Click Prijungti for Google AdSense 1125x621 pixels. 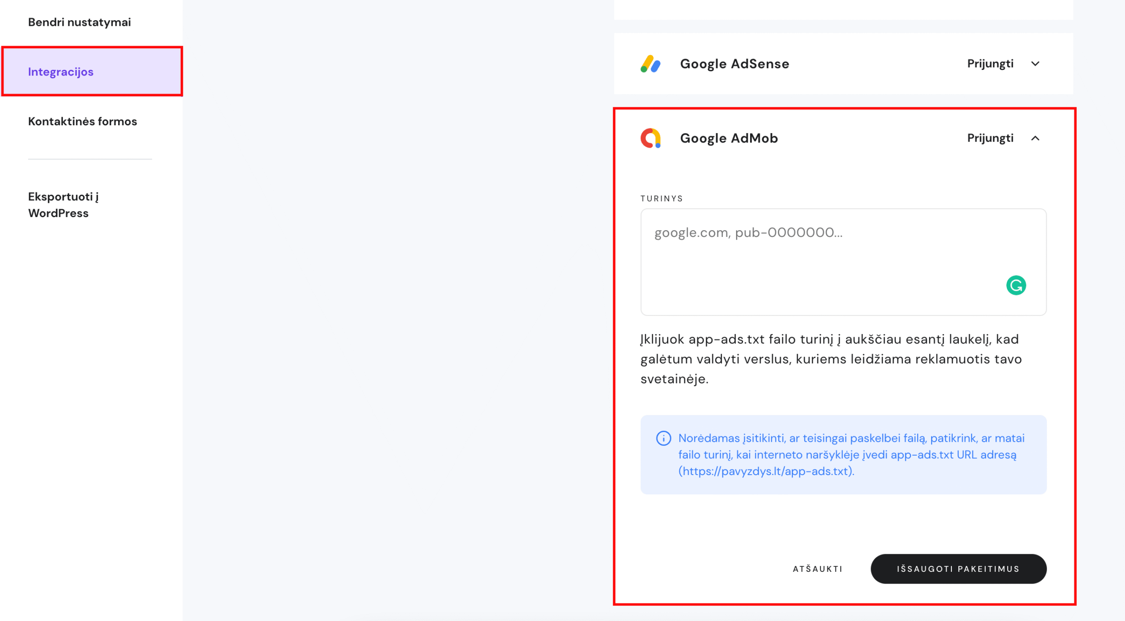click(x=989, y=64)
